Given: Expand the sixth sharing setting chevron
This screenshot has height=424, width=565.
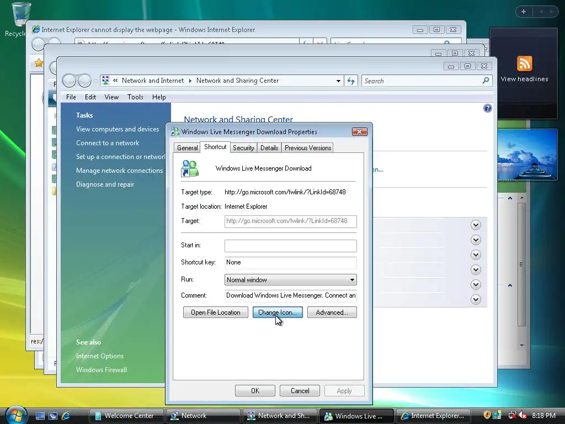Looking at the screenshot, I should pos(476,299).
